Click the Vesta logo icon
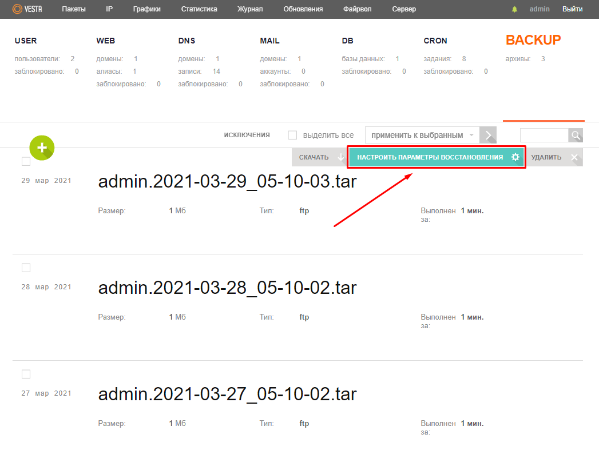Viewport: 599px width, 458px height. [x=18, y=9]
